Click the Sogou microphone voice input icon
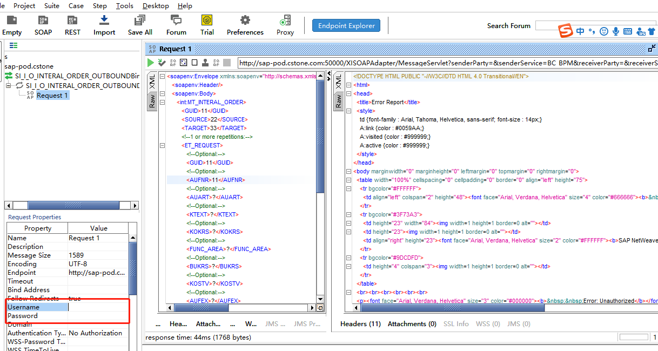Screen dimensions: 658x351 tap(616, 31)
